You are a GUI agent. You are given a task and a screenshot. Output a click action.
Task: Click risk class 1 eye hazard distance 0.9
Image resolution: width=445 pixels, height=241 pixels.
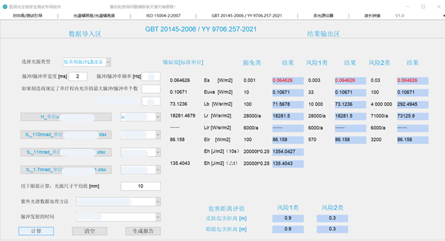point(288,229)
